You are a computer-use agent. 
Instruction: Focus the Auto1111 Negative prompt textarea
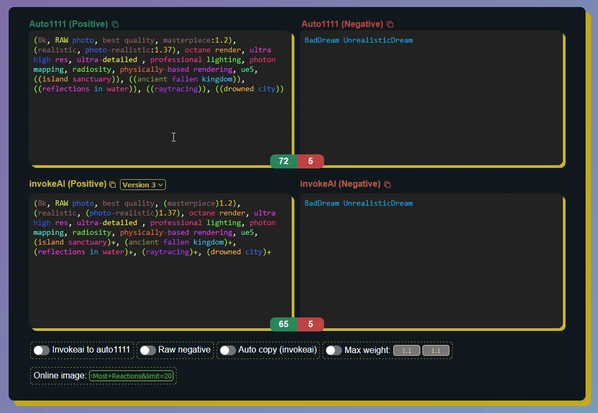[431, 98]
